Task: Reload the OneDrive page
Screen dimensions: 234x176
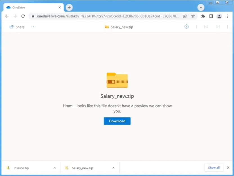Action: click(x=23, y=16)
